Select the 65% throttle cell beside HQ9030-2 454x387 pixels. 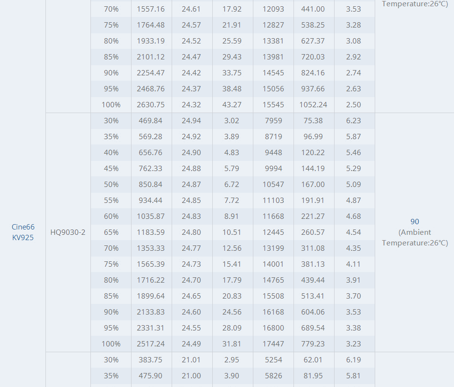pos(111,232)
